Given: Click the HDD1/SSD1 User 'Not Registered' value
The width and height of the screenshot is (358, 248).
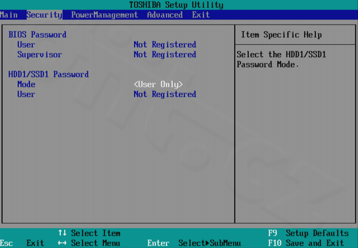Looking at the screenshot, I should click(x=165, y=94).
